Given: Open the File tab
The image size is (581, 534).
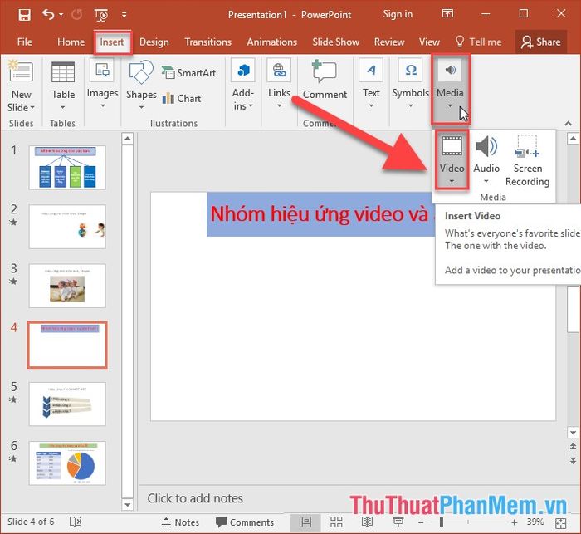Looking at the screenshot, I should [24, 42].
